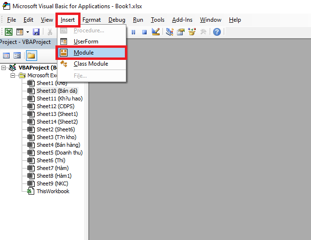Select Sheet11 (Kh?u hao) tree item

tap(60, 99)
